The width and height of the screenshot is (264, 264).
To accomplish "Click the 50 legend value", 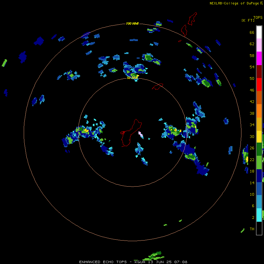I will point(252,79).
